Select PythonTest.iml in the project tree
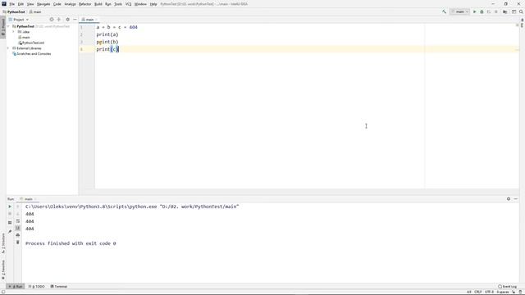This screenshot has width=525, height=295. click(x=31, y=43)
